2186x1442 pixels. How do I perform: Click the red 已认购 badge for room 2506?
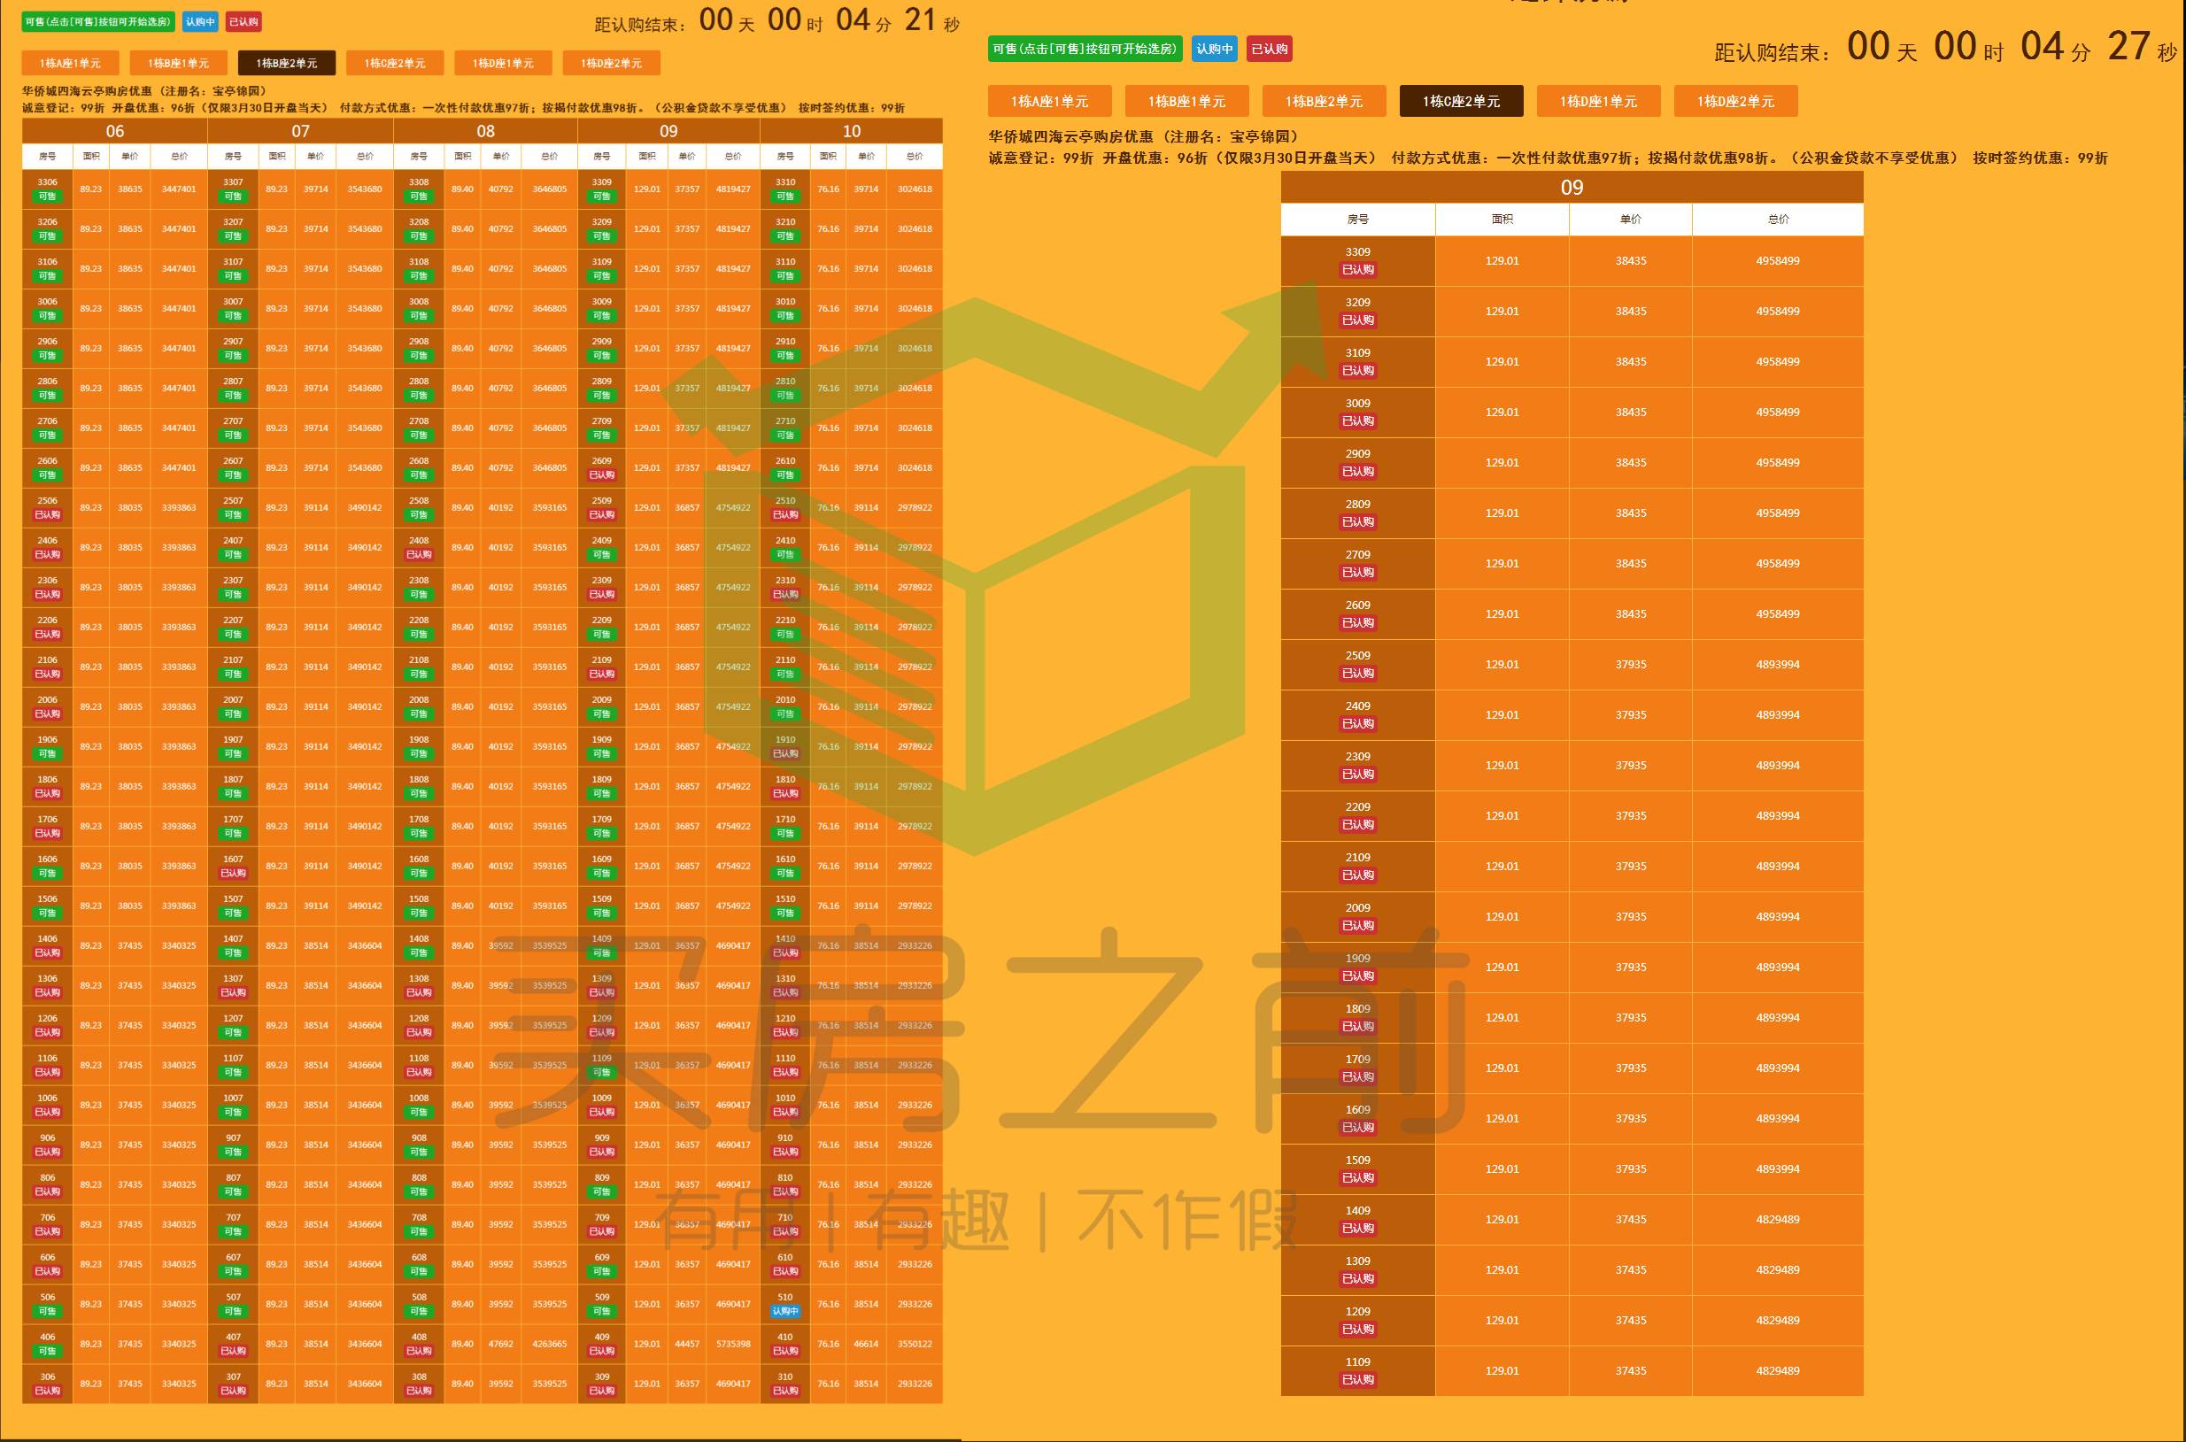click(x=47, y=515)
